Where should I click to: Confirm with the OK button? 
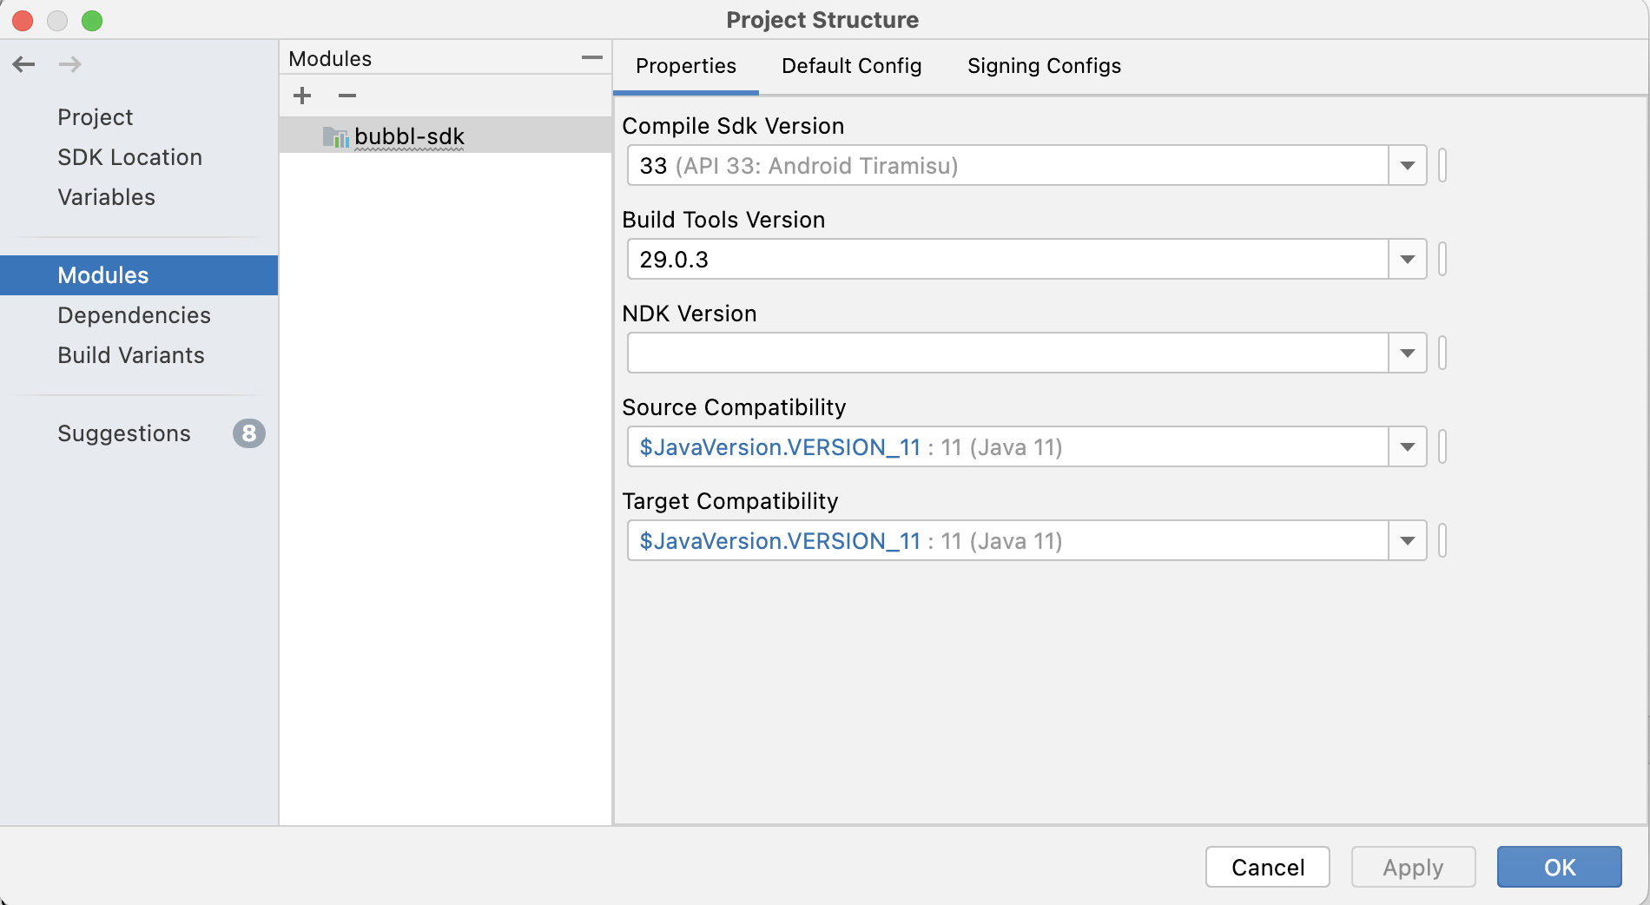point(1559,867)
